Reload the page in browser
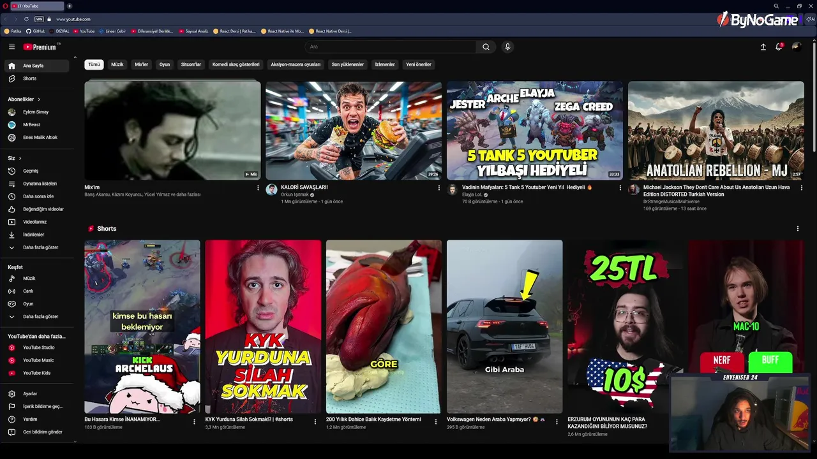Screen dimensions: 817x459 coord(26,19)
